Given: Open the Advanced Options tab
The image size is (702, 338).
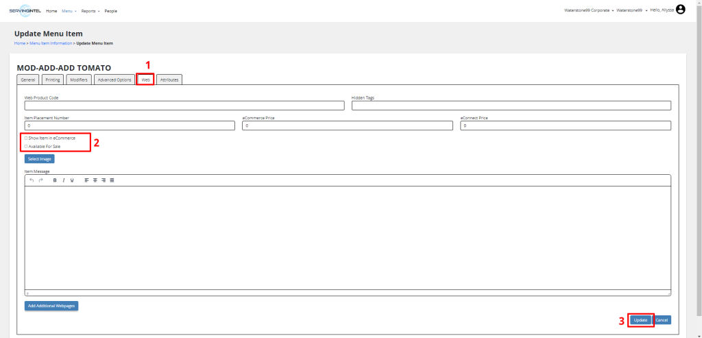Looking at the screenshot, I should (114, 80).
